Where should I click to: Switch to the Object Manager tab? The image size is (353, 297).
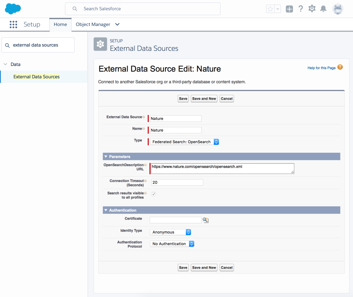tap(93, 25)
